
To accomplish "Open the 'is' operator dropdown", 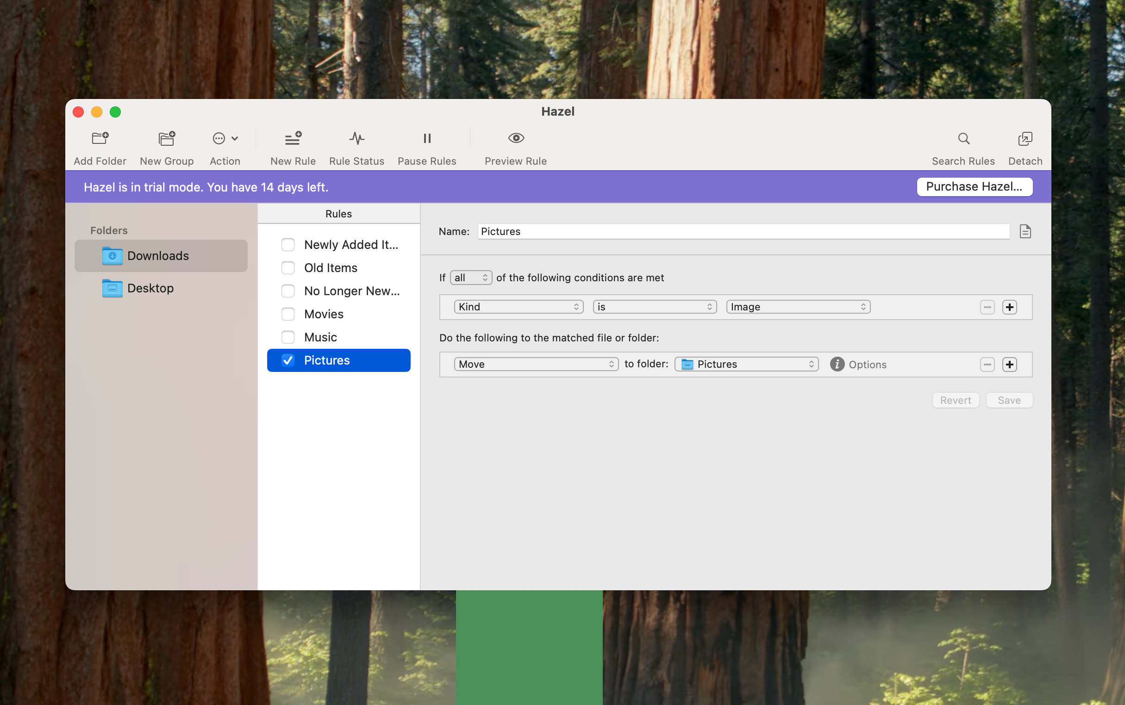I will click(655, 307).
